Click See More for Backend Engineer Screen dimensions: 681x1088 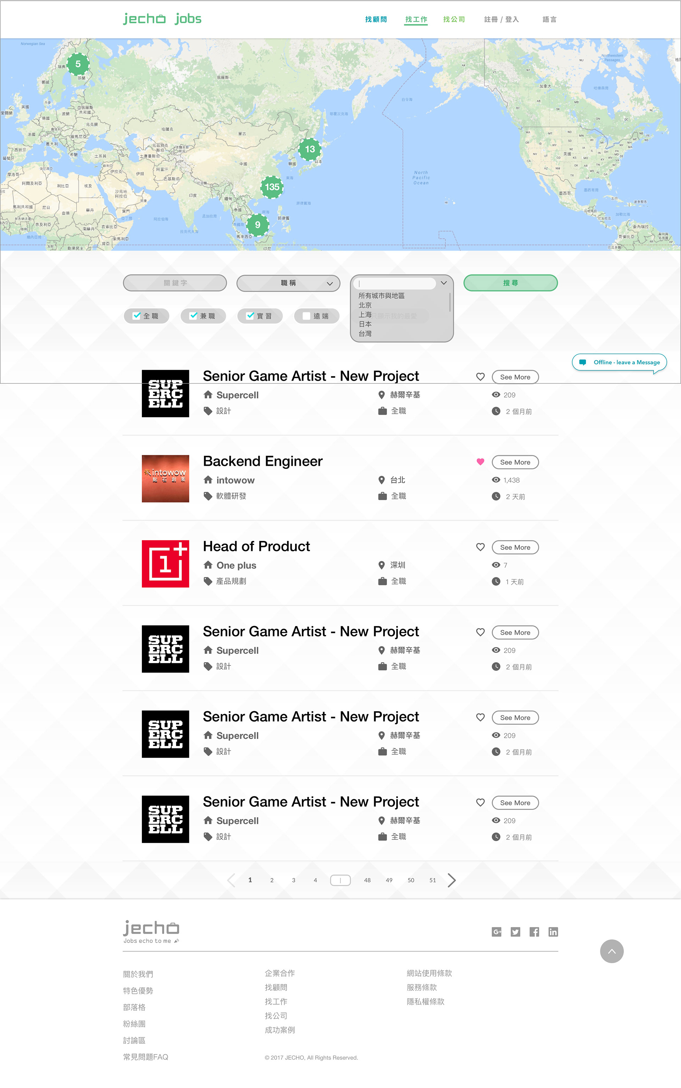tap(515, 462)
